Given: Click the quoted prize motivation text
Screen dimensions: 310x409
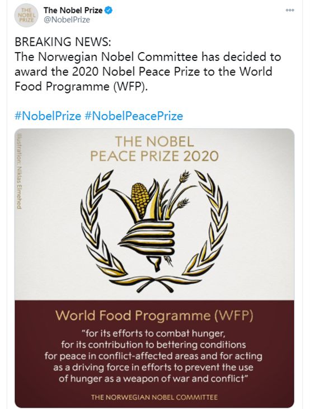Looking at the screenshot, I should [x=153, y=356].
